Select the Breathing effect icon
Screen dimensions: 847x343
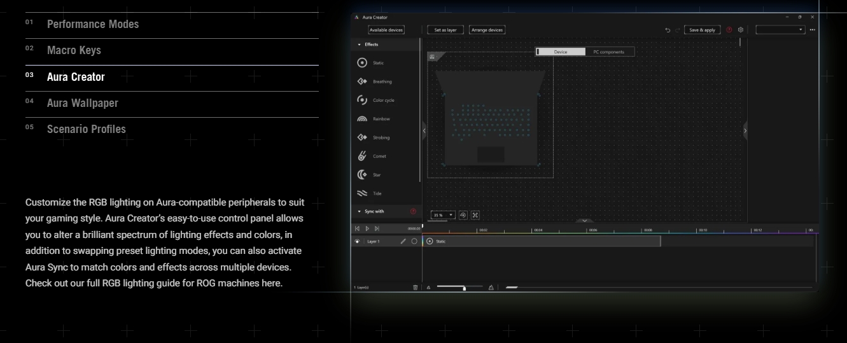click(362, 81)
